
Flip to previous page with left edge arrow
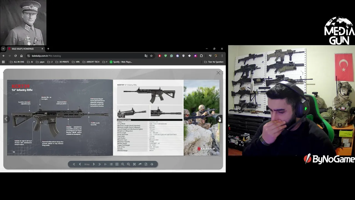pyautogui.click(x=6, y=119)
